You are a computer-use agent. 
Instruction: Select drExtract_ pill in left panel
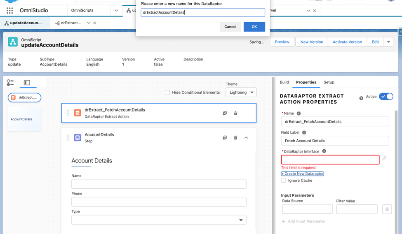(25, 98)
